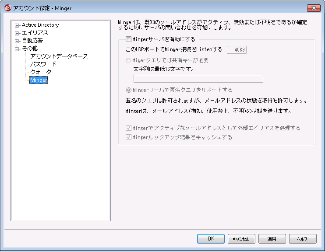Click the UDP port number field

[237, 50]
